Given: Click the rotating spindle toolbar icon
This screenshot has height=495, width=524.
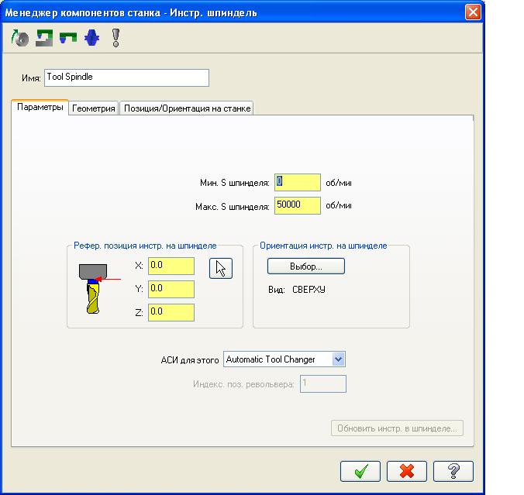Looking at the screenshot, I should pos(20,38).
